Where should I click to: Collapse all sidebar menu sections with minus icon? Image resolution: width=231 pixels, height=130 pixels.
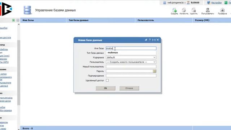[18, 20]
